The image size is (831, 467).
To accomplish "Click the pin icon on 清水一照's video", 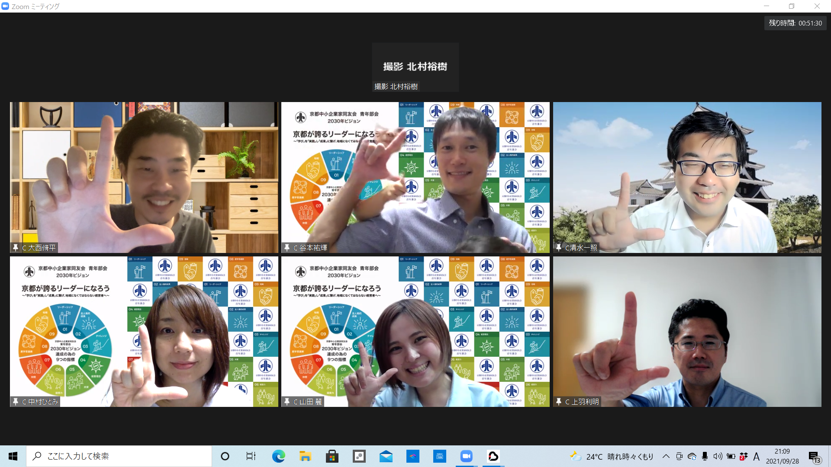I will pyautogui.click(x=559, y=248).
